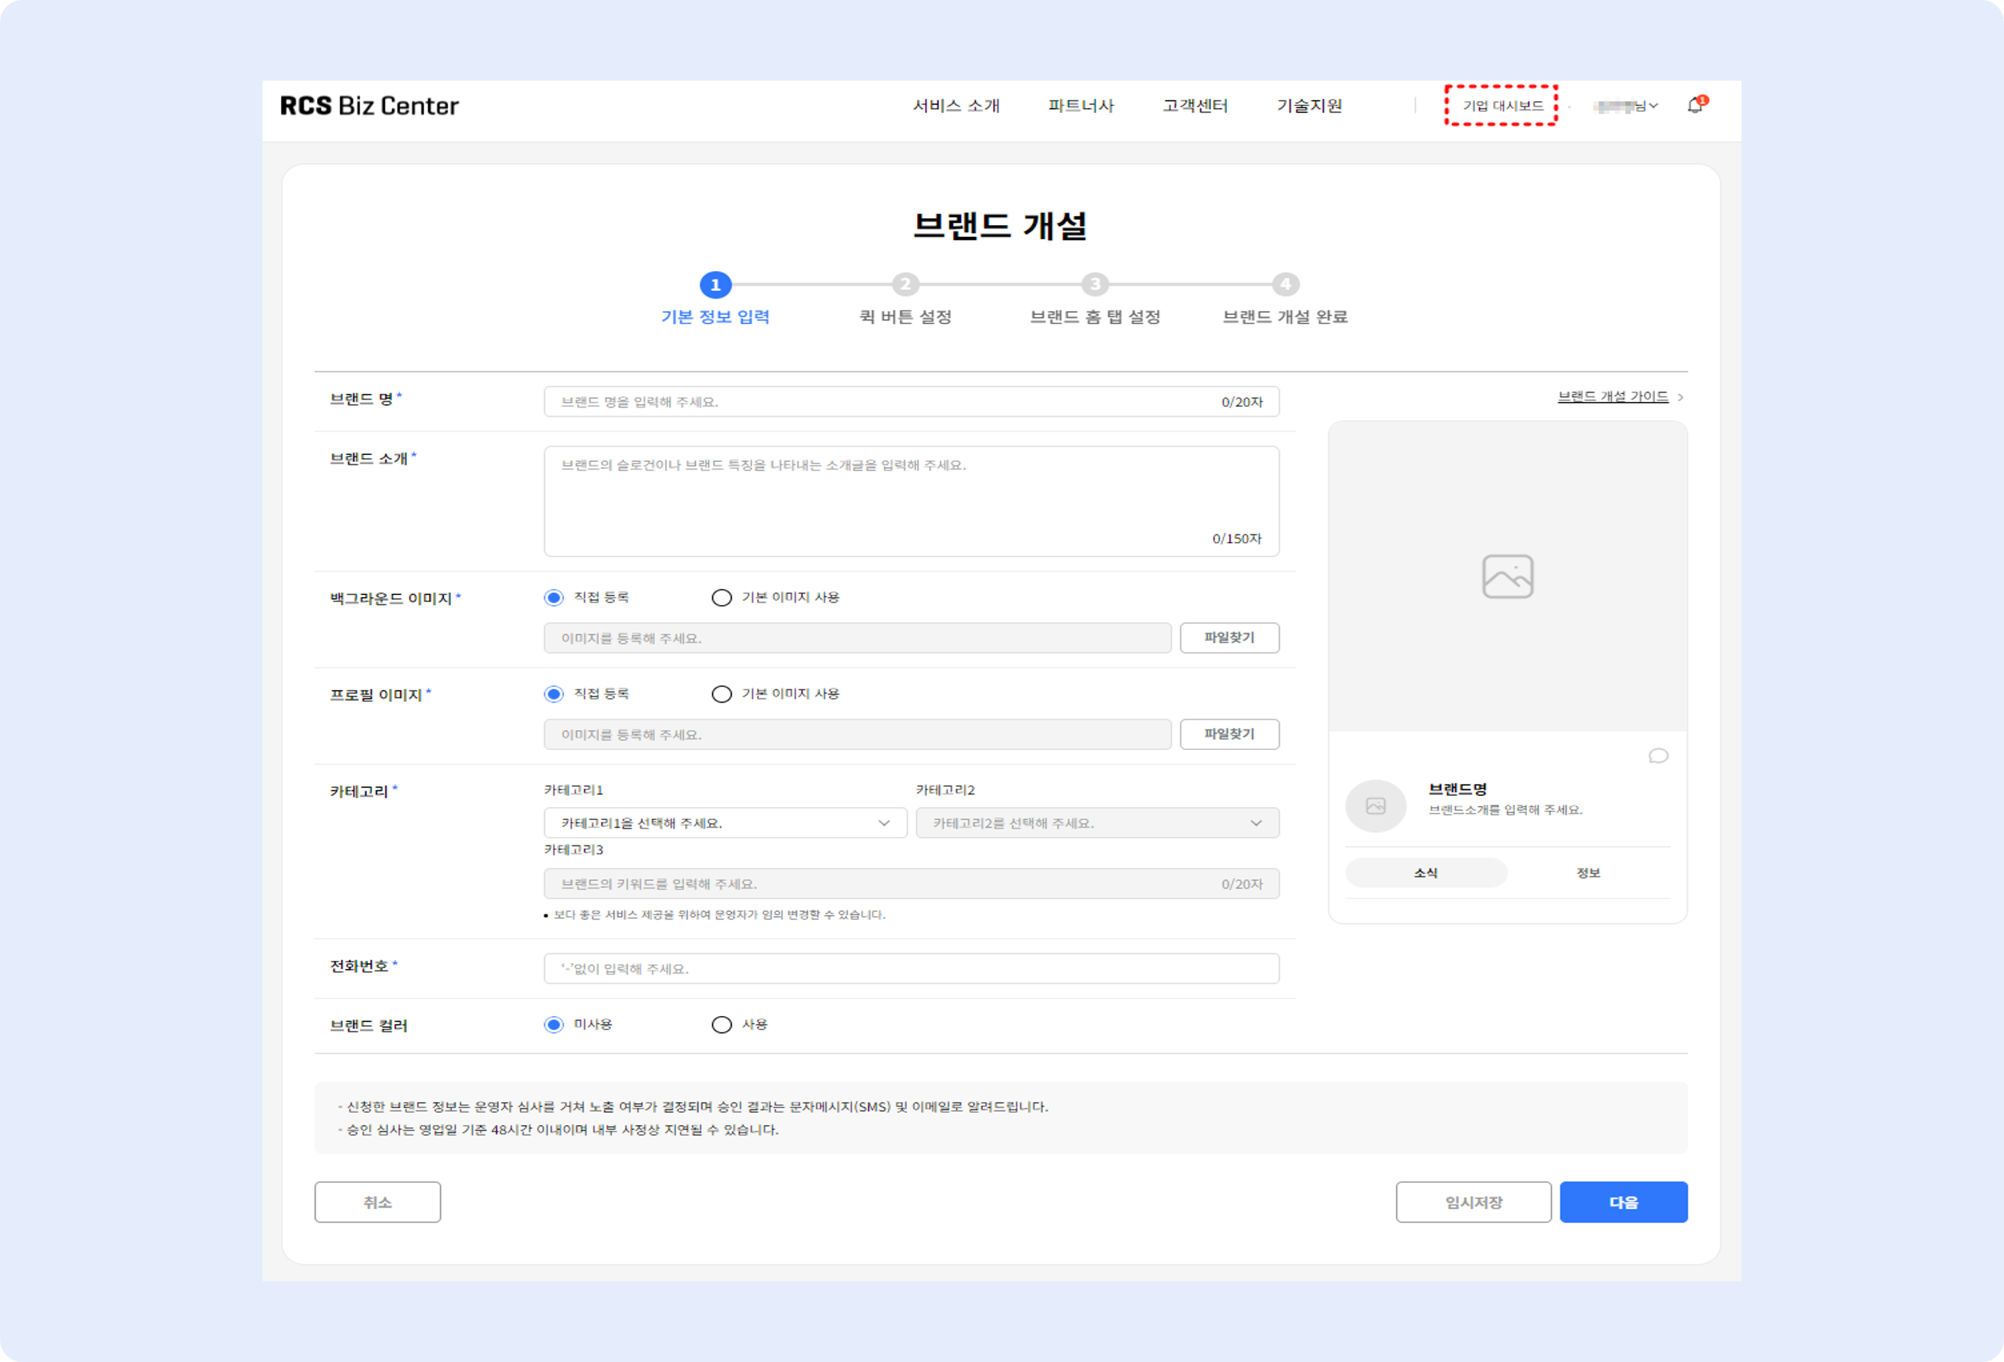Open 파트너사 menu
This screenshot has width=2004, height=1362.
1081,105
